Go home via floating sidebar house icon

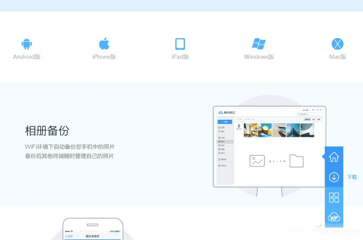334,157
